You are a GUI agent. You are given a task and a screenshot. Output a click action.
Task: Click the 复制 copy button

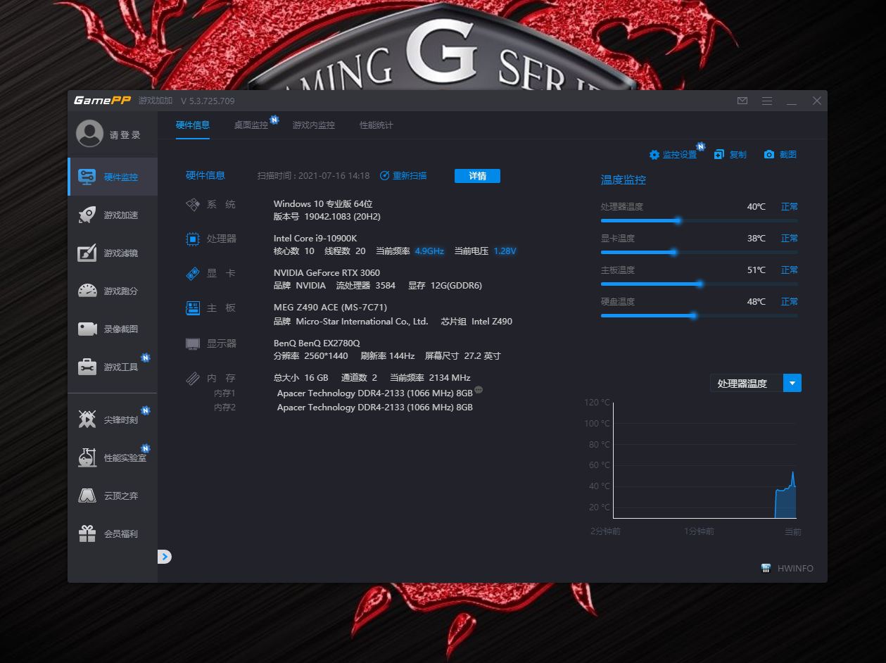[730, 155]
